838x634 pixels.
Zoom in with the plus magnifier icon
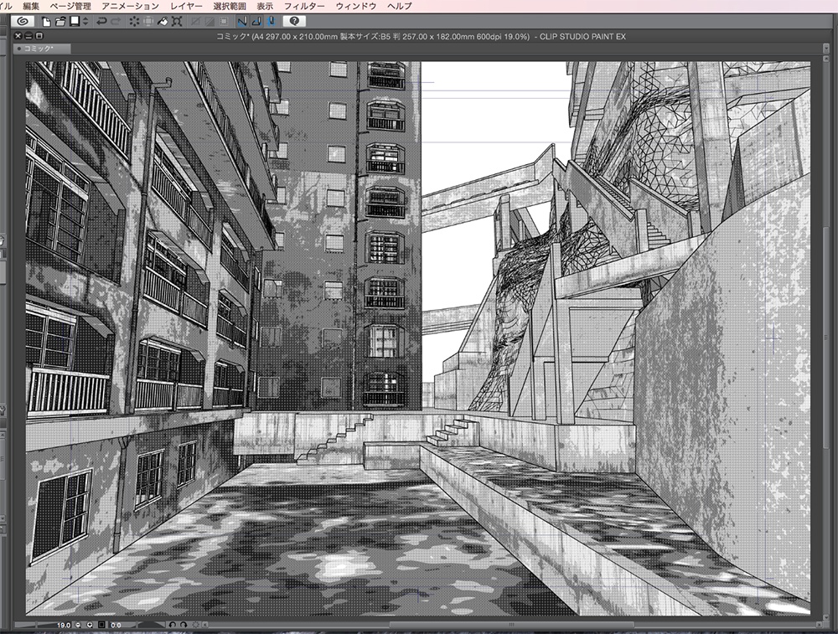click(90, 625)
